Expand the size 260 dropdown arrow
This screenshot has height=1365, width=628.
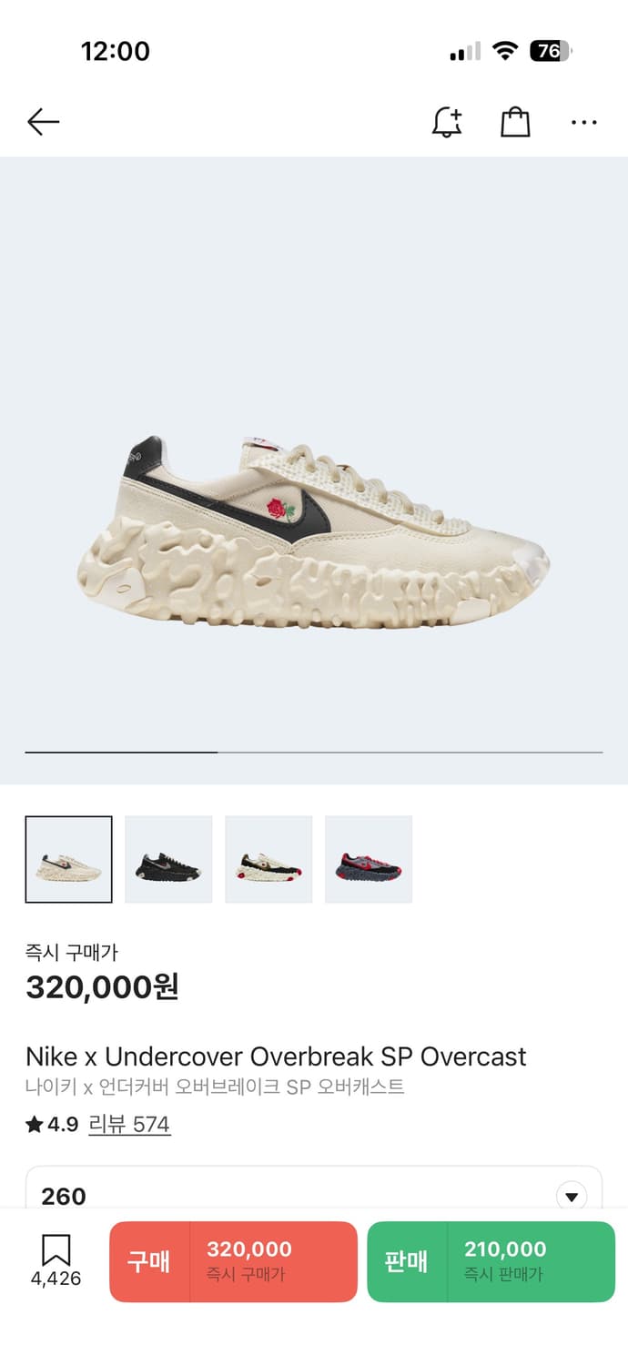coord(572,1196)
